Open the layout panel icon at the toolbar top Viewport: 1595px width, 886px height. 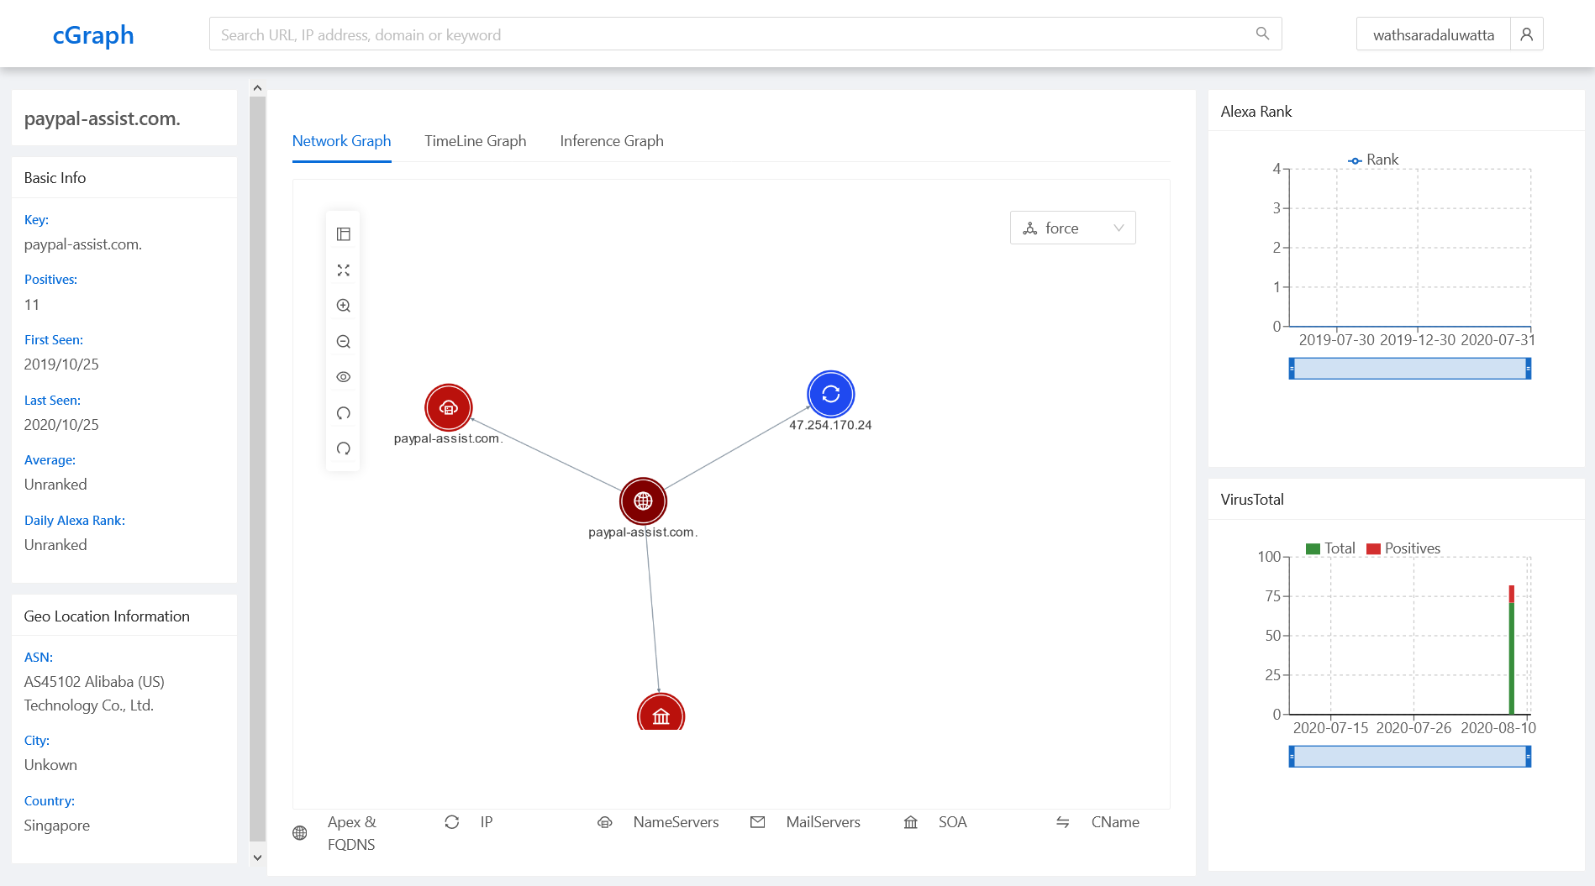pyautogui.click(x=343, y=234)
